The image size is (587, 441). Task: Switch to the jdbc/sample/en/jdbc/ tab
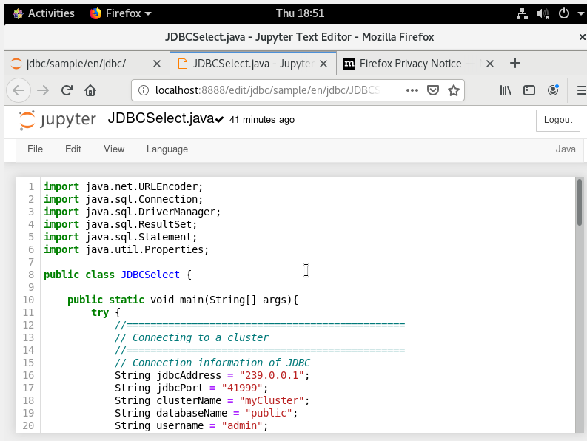coord(78,64)
